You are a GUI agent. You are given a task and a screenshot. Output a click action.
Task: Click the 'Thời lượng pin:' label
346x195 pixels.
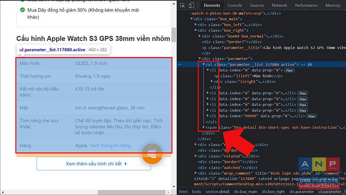36,76
